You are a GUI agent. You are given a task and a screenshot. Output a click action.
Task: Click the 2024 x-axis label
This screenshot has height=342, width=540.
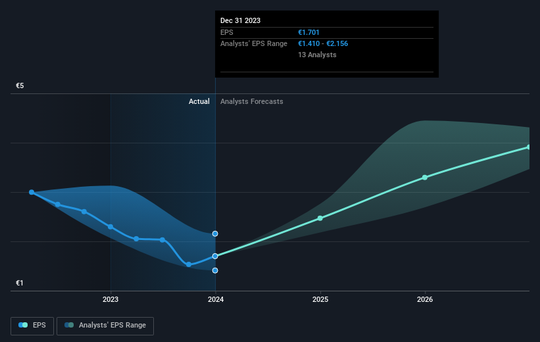pyautogui.click(x=216, y=299)
